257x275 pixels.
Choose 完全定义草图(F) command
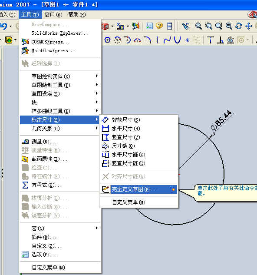tap(139, 189)
